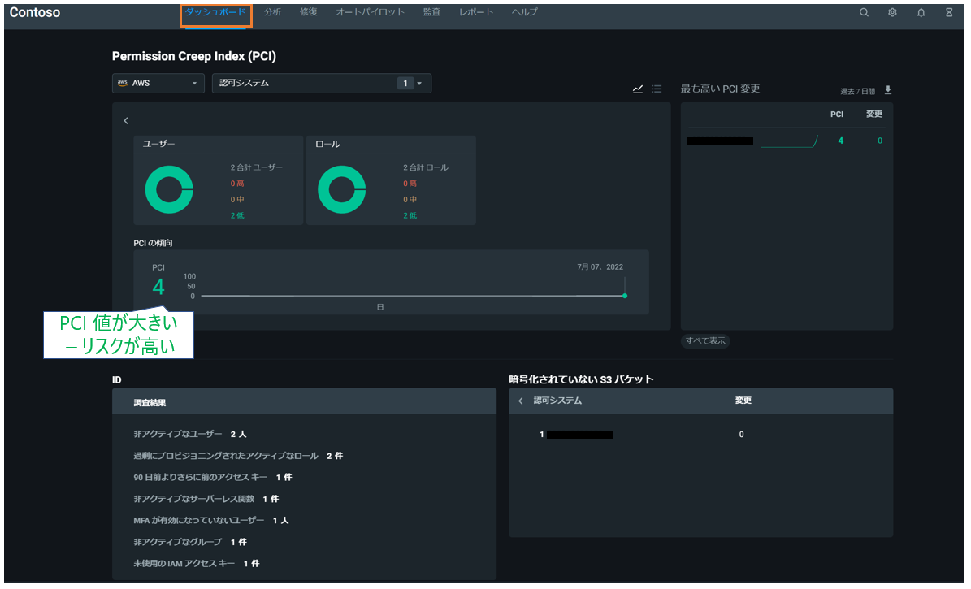
Task: Click the Contoso logo
Action: [x=35, y=12]
